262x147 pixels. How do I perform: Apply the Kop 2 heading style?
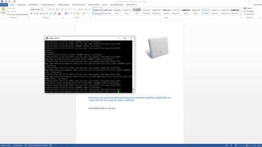tap(127, 11)
